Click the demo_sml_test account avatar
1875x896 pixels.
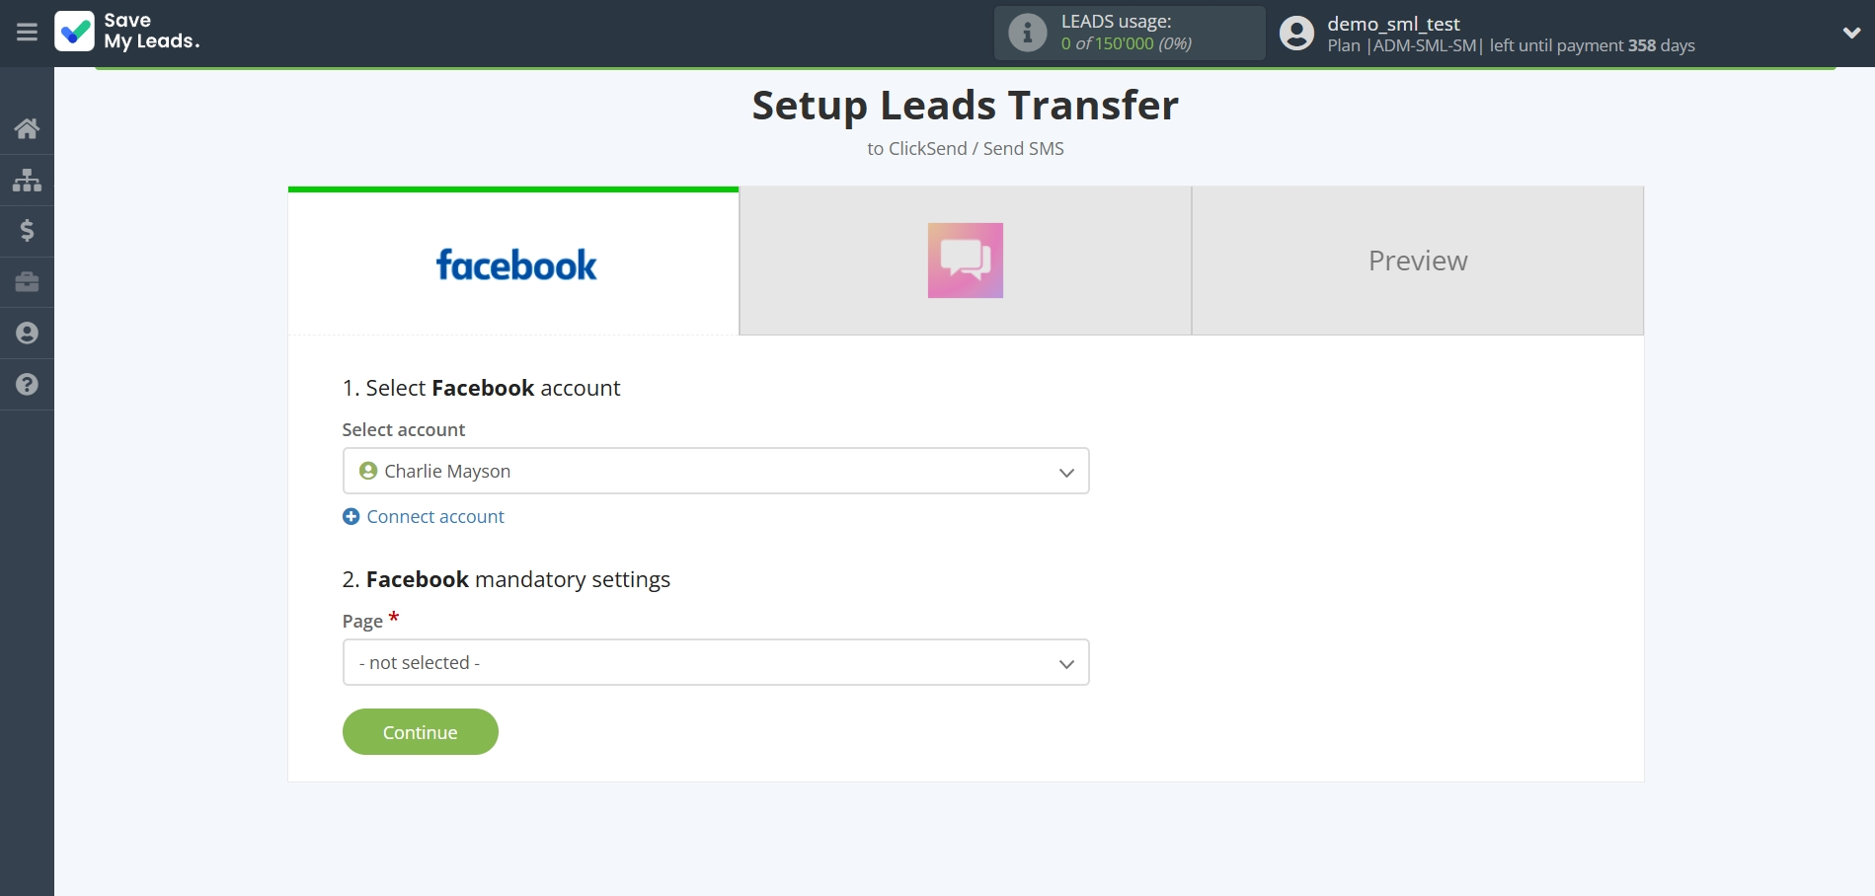1296,34
